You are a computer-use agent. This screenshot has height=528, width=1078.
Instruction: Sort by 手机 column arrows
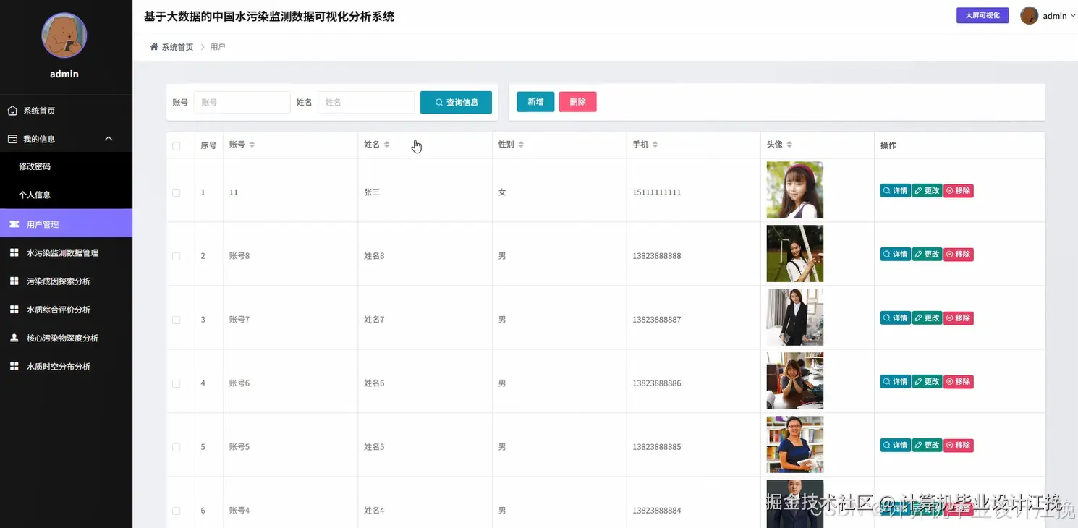tap(655, 145)
